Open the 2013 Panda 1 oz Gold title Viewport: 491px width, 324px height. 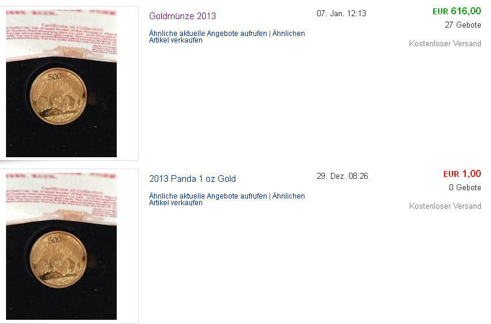tap(193, 179)
